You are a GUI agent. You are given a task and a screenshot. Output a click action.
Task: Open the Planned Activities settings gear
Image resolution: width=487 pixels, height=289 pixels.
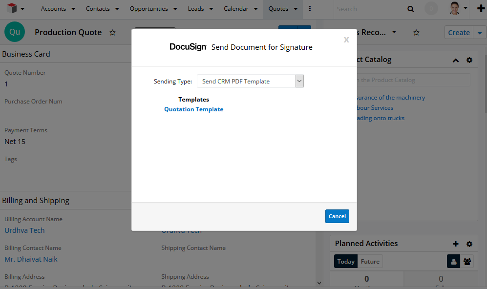coord(469,244)
